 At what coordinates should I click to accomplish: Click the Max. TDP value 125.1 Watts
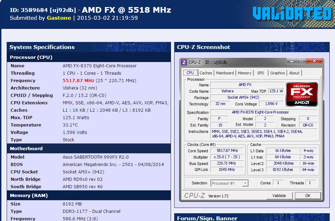[x=76, y=118]
